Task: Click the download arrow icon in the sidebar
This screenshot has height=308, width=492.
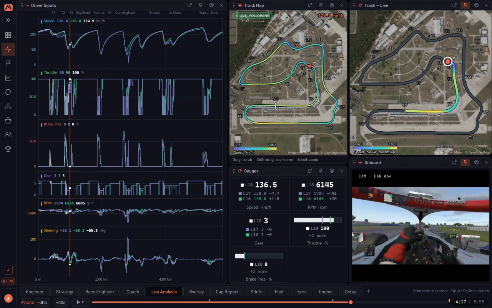Action: click(8, 270)
